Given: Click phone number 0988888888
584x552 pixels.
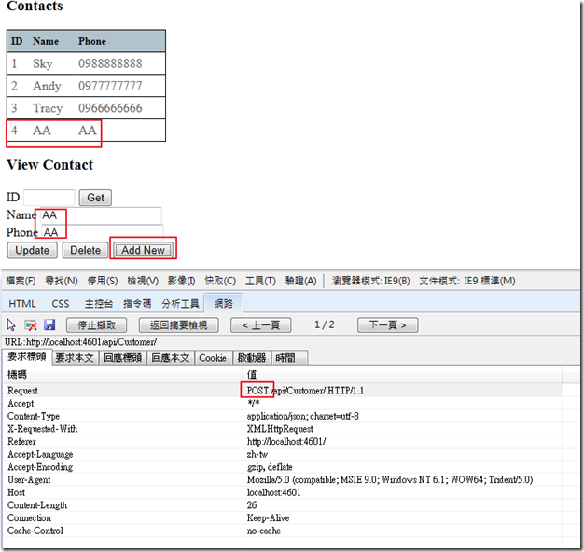Looking at the screenshot, I should pos(110,63).
